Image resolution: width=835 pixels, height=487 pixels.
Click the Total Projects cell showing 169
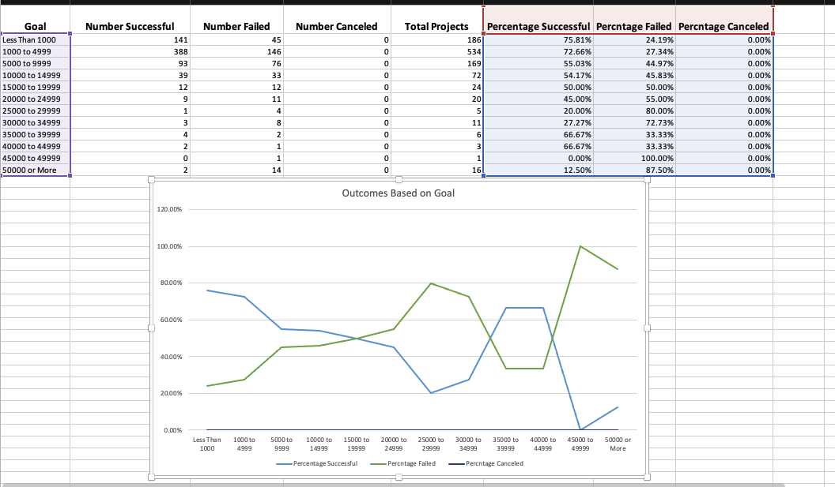436,63
